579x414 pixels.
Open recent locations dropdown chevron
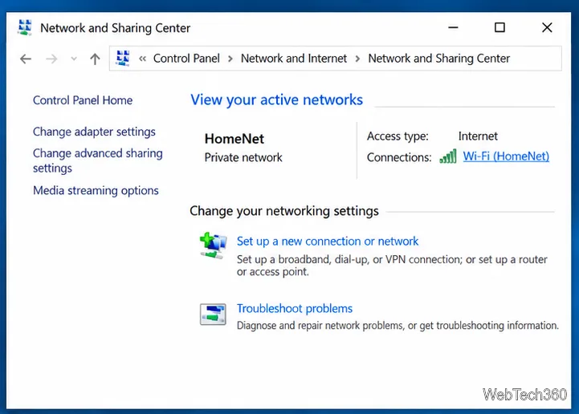click(x=74, y=59)
